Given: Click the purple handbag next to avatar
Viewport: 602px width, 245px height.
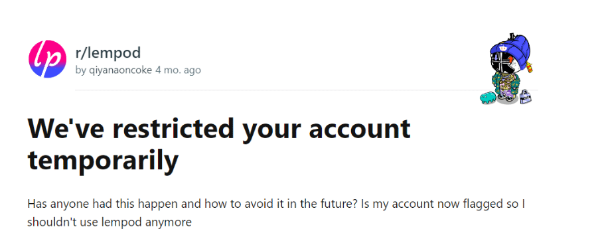Looking at the screenshot, I should click(x=525, y=97).
